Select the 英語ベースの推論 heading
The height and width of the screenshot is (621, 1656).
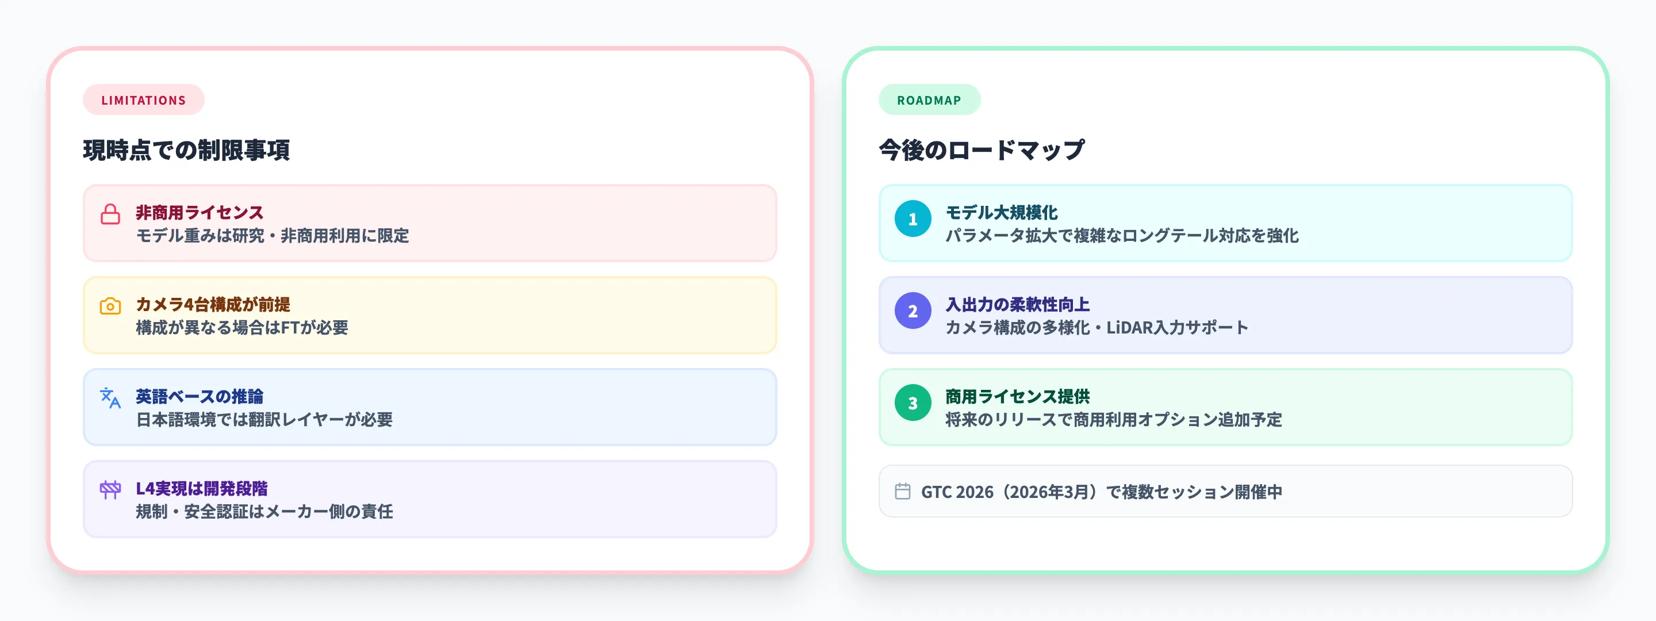click(200, 397)
